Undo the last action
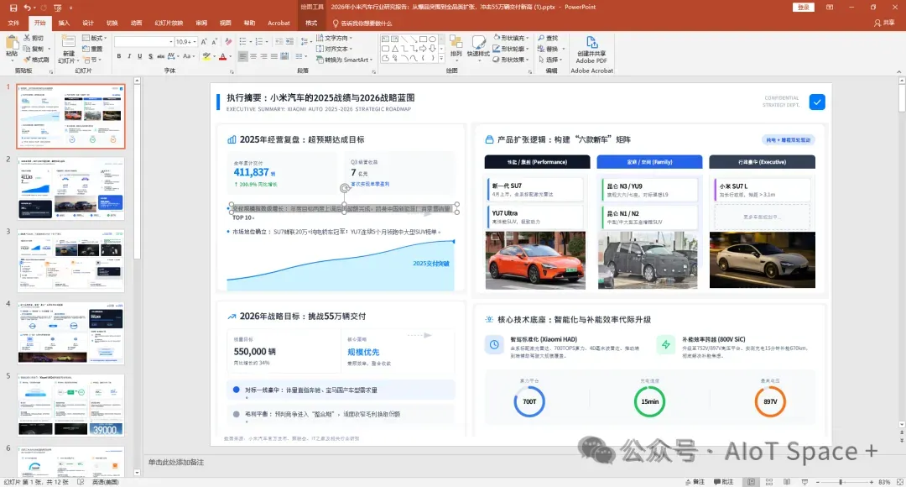The width and height of the screenshot is (906, 487). tap(27, 8)
